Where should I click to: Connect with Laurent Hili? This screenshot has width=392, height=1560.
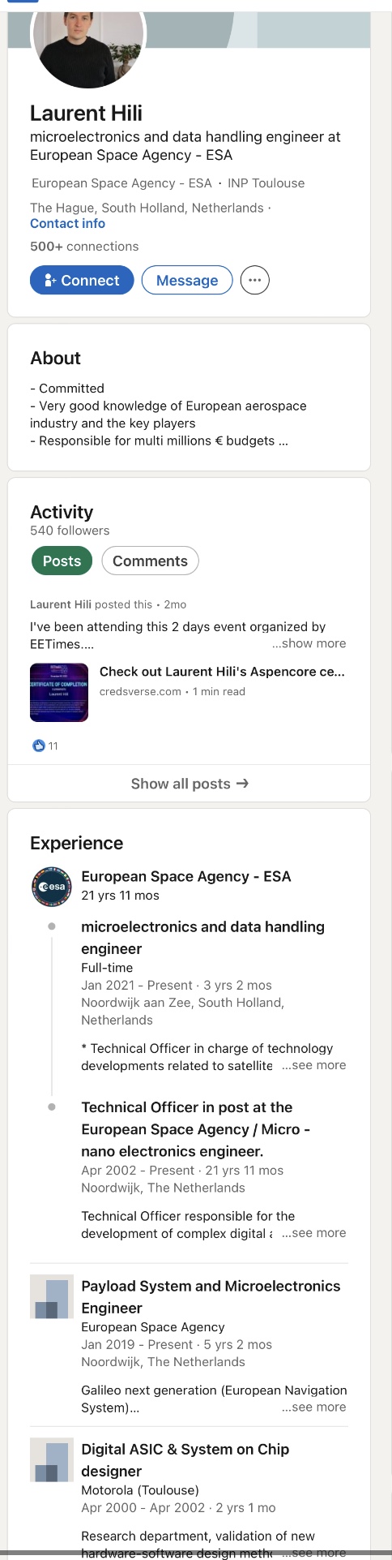pos(82,281)
